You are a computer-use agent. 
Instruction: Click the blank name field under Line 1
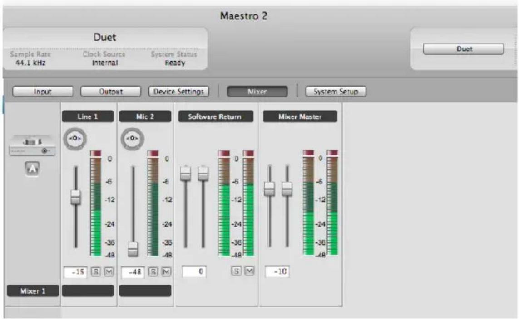coord(88,291)
